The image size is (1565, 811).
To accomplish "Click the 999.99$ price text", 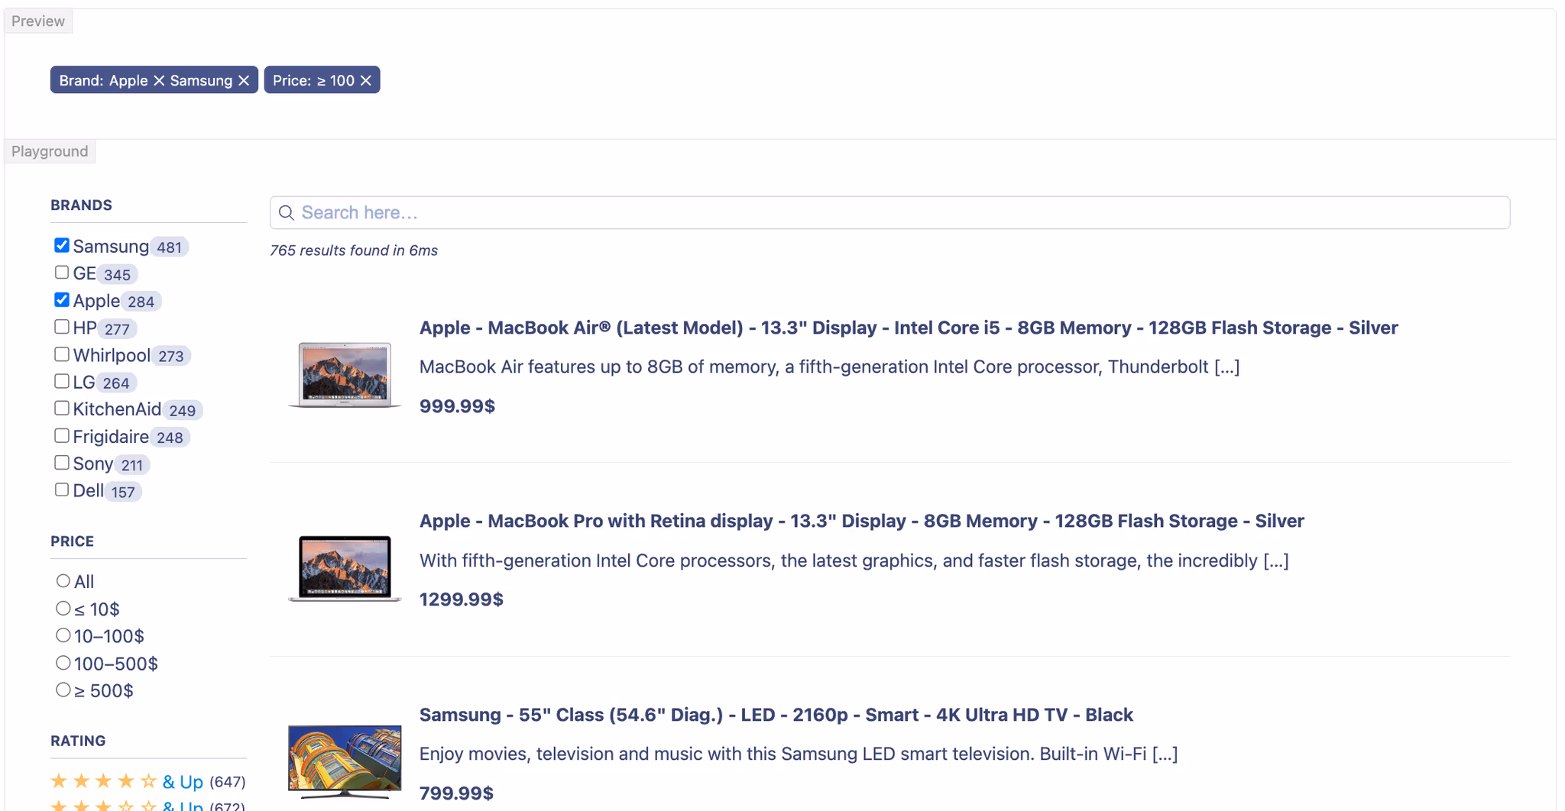I will click(457, 406).
